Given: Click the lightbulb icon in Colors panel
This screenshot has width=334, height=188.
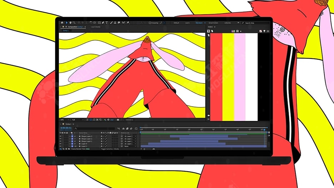Looking at the screenshot, I should [264, 31].
